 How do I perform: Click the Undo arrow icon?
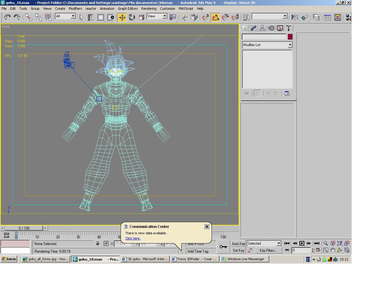coord(7,17)
